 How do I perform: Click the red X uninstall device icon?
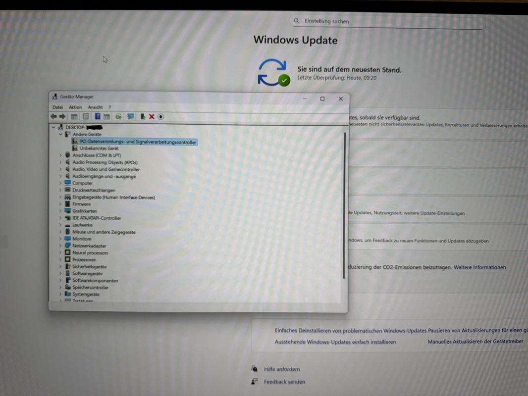(152, 116)
